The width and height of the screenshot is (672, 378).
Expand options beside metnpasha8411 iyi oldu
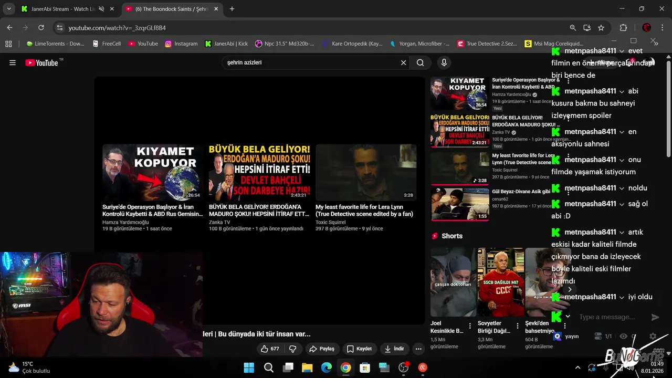(x=622, y=297)
